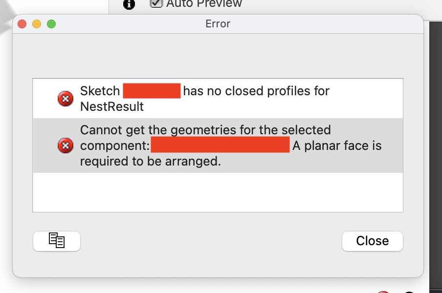Click the copy errors to clipboard icon
Viewport: 442px width, 293px height.
point(56,241)
